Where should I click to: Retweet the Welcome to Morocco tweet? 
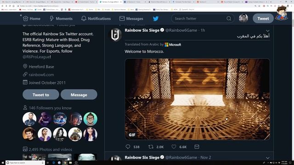tap(151, 147)
